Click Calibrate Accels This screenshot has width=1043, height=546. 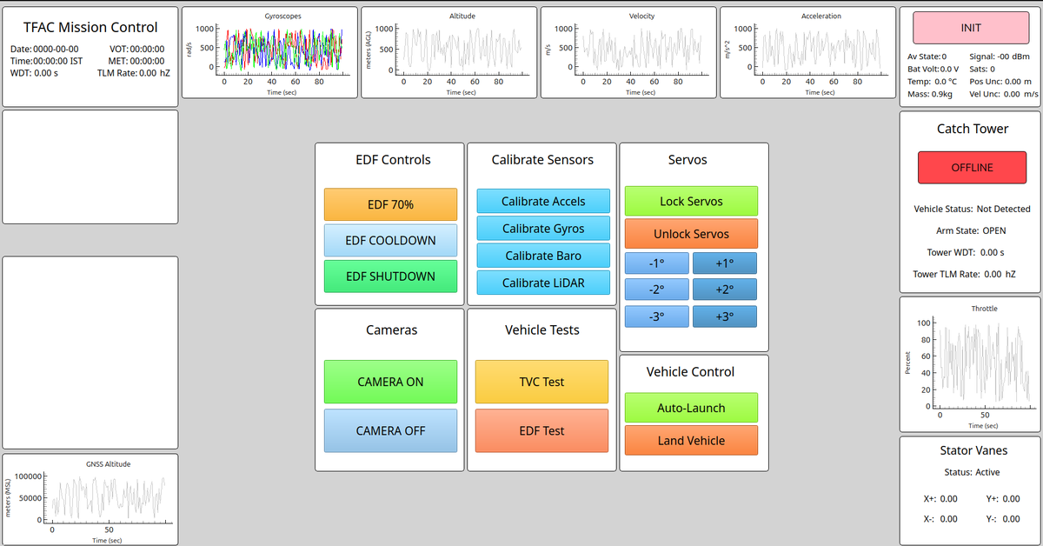(543, 201)
